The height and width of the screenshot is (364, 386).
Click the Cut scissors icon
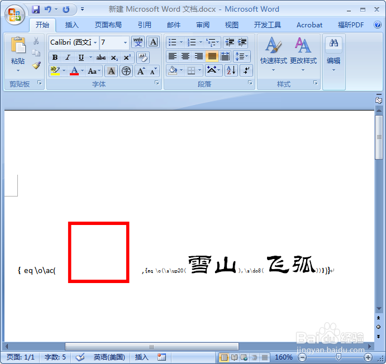36,41
